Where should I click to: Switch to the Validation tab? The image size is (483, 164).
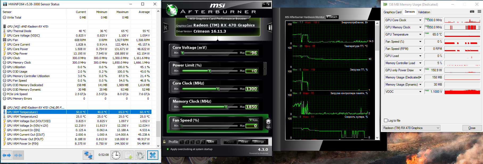424,12
